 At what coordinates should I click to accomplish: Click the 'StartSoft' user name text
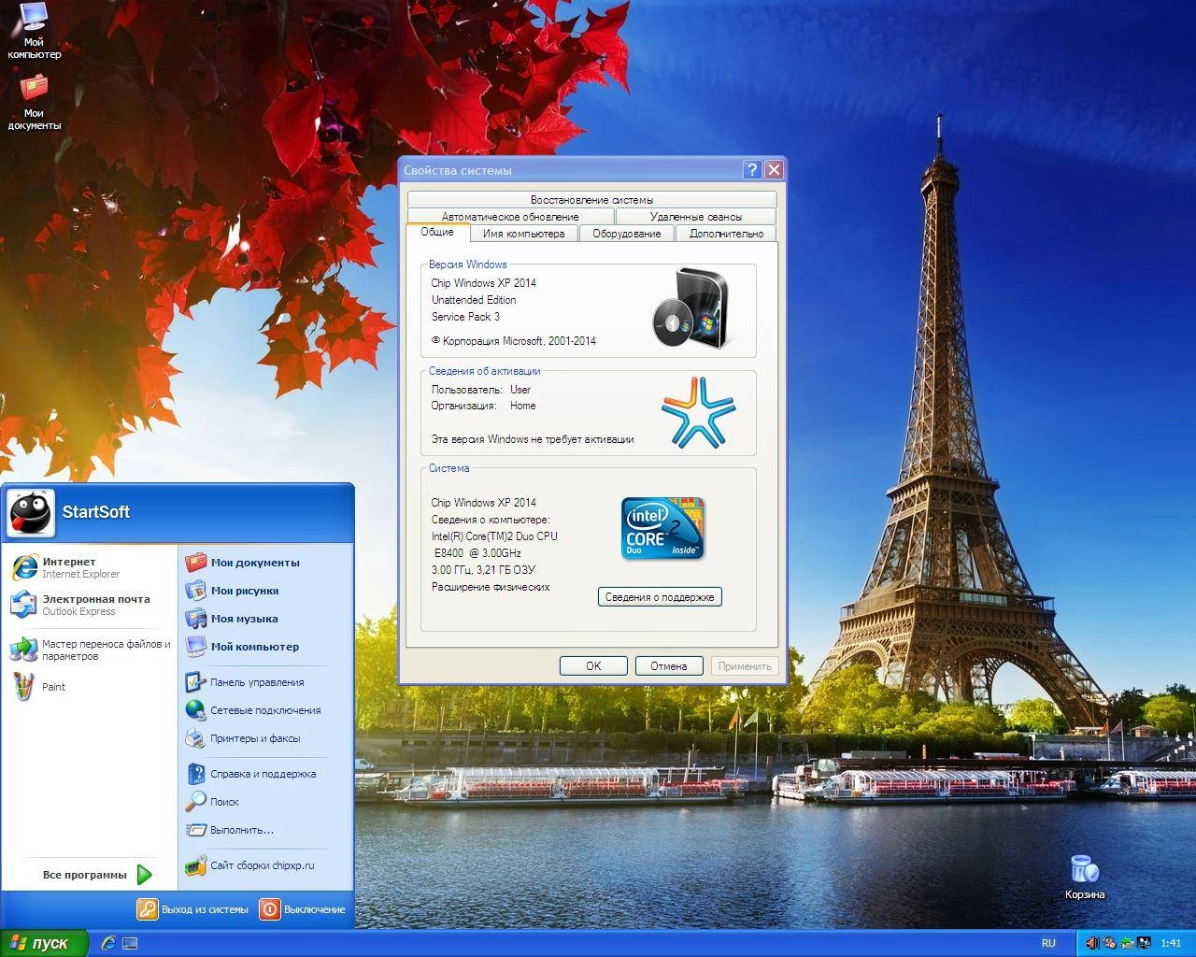click(95, 512)
